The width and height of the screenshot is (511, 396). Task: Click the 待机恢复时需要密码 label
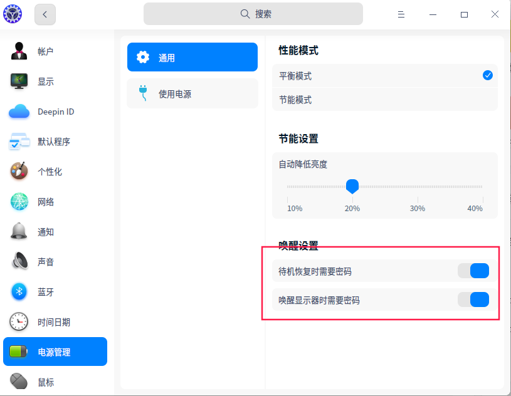(x=315, y=271)
